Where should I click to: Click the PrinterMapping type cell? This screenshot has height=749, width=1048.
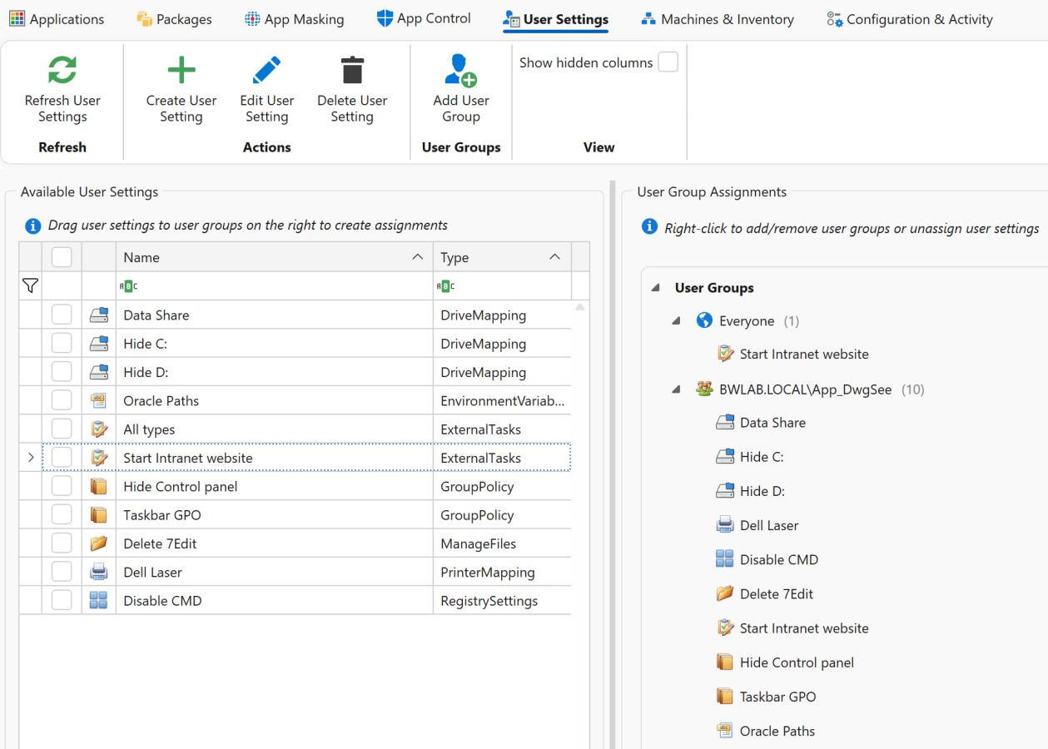point(502,572)
